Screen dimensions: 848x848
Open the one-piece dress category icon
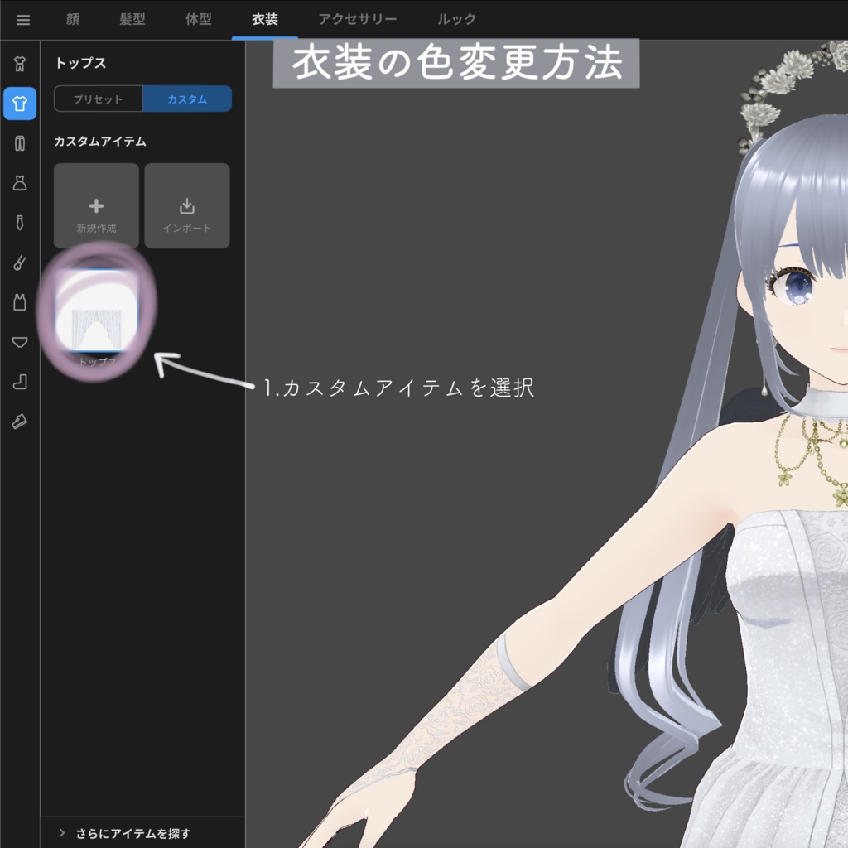click(20, 183)
